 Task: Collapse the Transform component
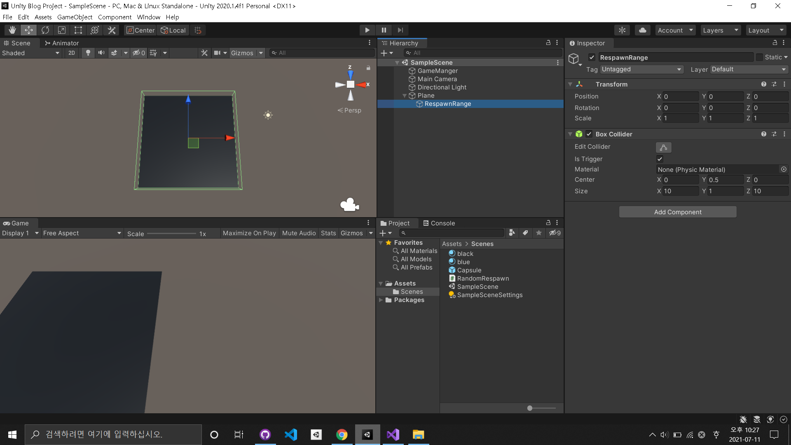coord(570,84)
